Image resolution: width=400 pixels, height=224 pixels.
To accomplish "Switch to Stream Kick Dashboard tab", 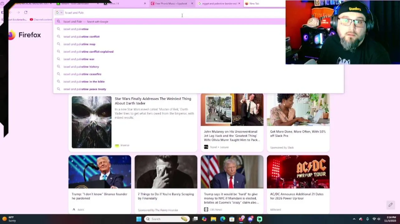I will 77,3.
